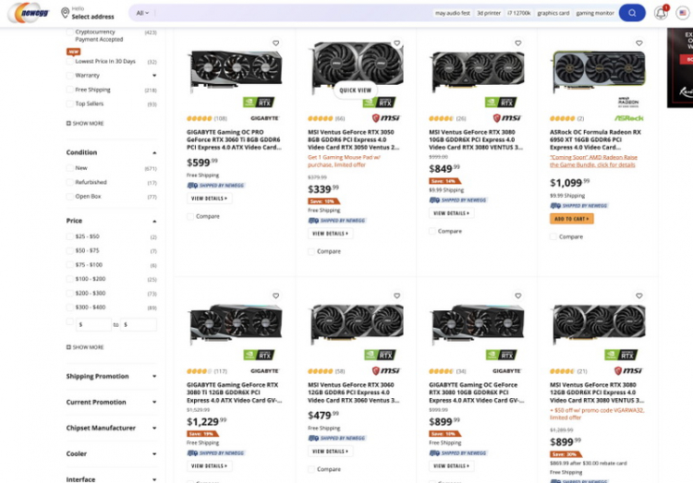Click wishlist heart on ASRock Radeon RX 6950 XT
Screen dimensions: 693x483
click(638, 43)
